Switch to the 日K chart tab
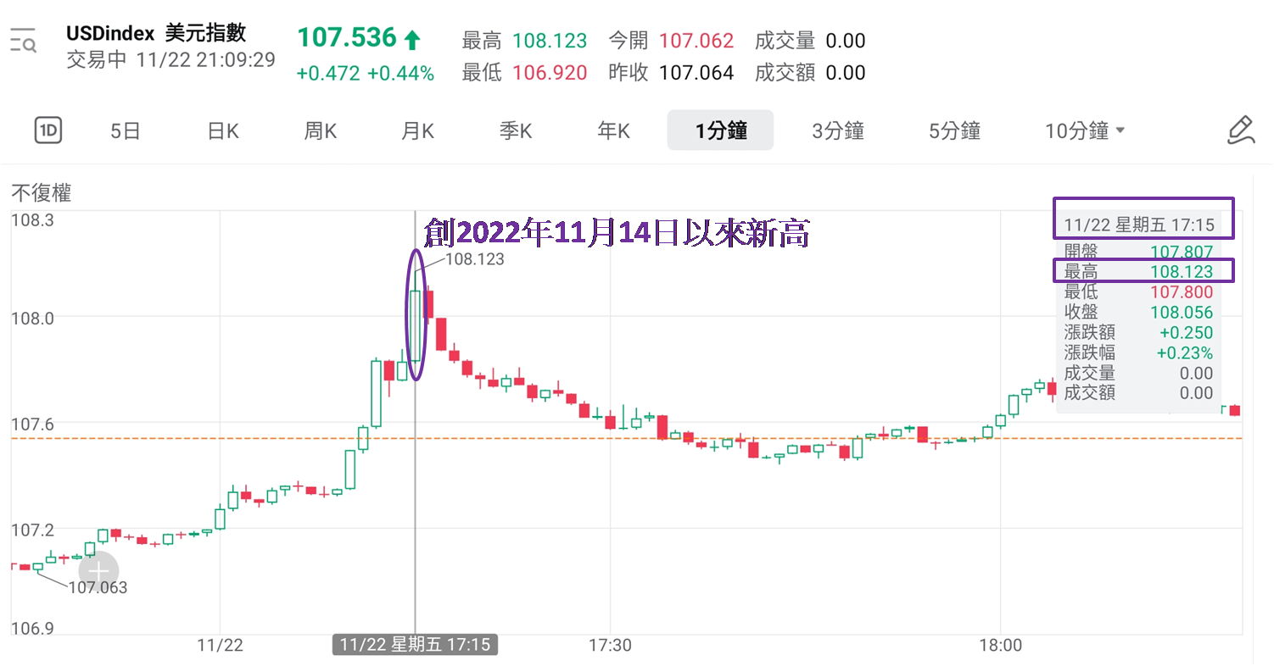Image resolution: width=1274 pixels, height=666 pixels. pos(223,130)
